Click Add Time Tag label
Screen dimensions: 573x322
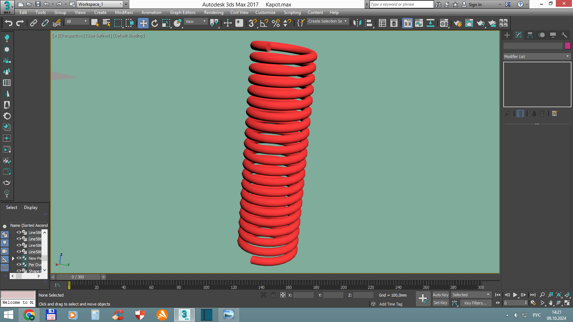pos(391,304)
